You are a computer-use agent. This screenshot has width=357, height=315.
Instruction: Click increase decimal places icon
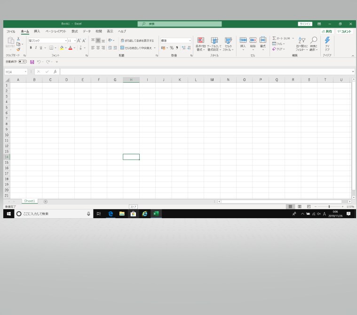pos(184,47)
